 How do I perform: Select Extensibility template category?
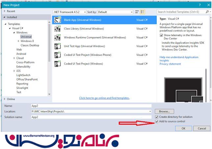tap(23, 66)
